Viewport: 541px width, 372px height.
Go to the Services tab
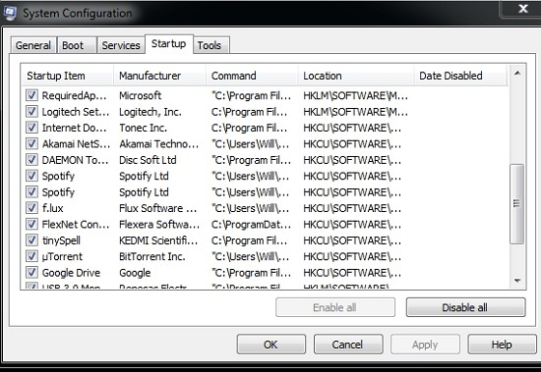coord(121,45)
